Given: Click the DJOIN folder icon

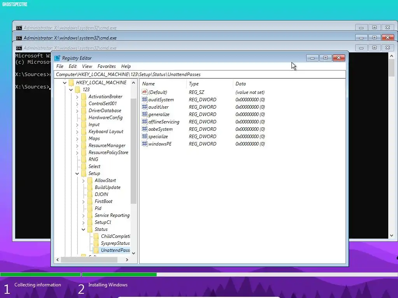Looking at the screenshot, I should tap(90, 194).
